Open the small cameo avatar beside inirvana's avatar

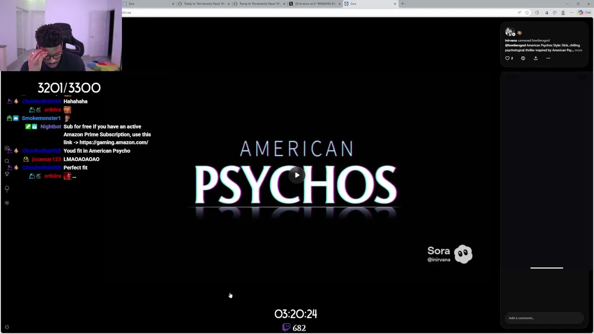[519, 33]
